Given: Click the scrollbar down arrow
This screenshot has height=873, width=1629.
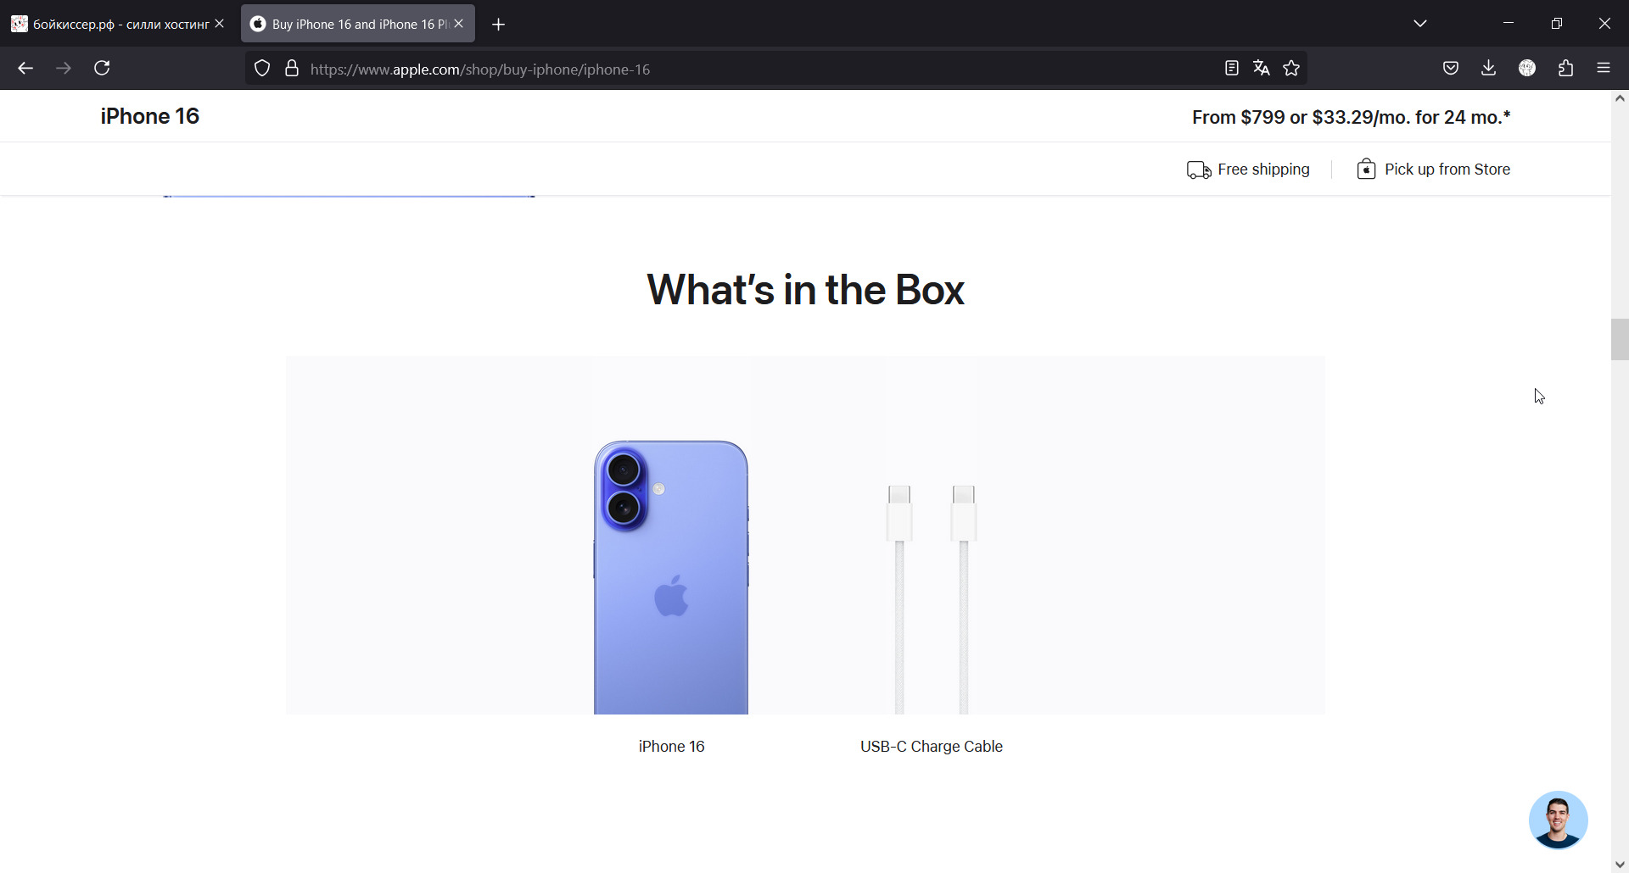Looking at the screenshot, I should [1620, 865].
